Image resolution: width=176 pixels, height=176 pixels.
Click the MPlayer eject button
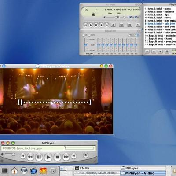coord(86,155)
